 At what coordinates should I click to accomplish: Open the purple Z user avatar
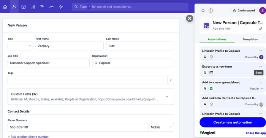(x=263, y=11)
